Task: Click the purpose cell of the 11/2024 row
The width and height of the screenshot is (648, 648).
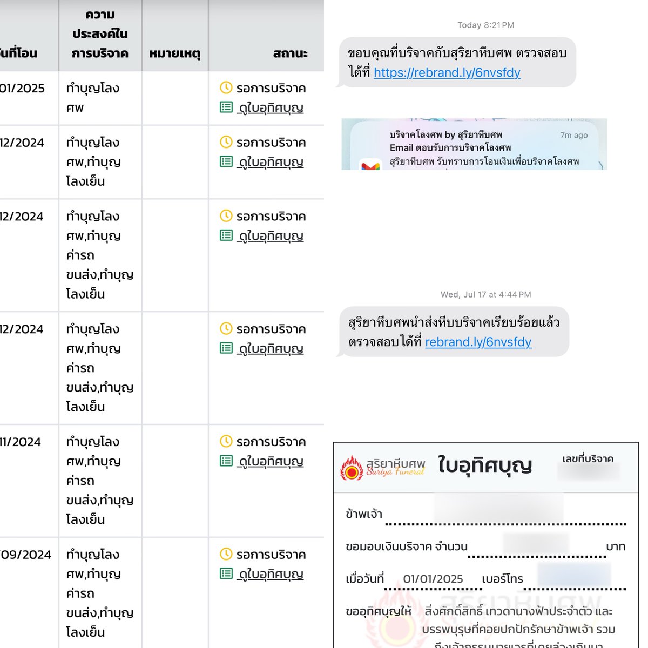Action: 100,481
